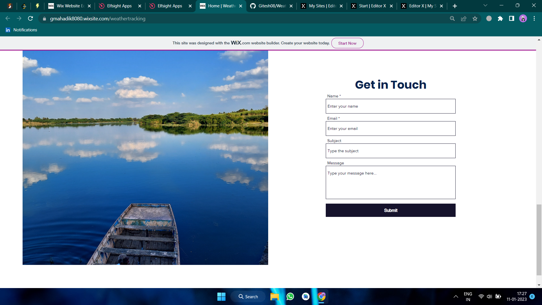
Task: Click the message text area
Action: 390,182
